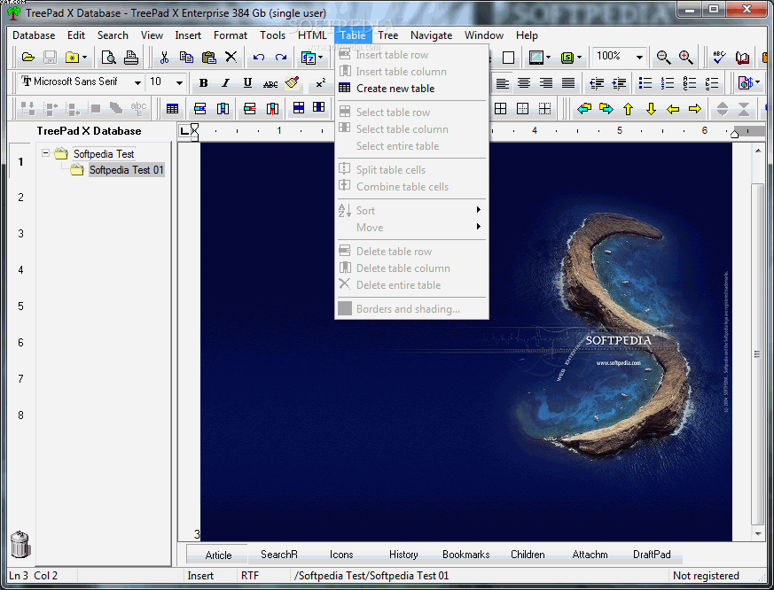Open the screen icon dropdown arrow

pyautogui.click(x=548, y=58)
